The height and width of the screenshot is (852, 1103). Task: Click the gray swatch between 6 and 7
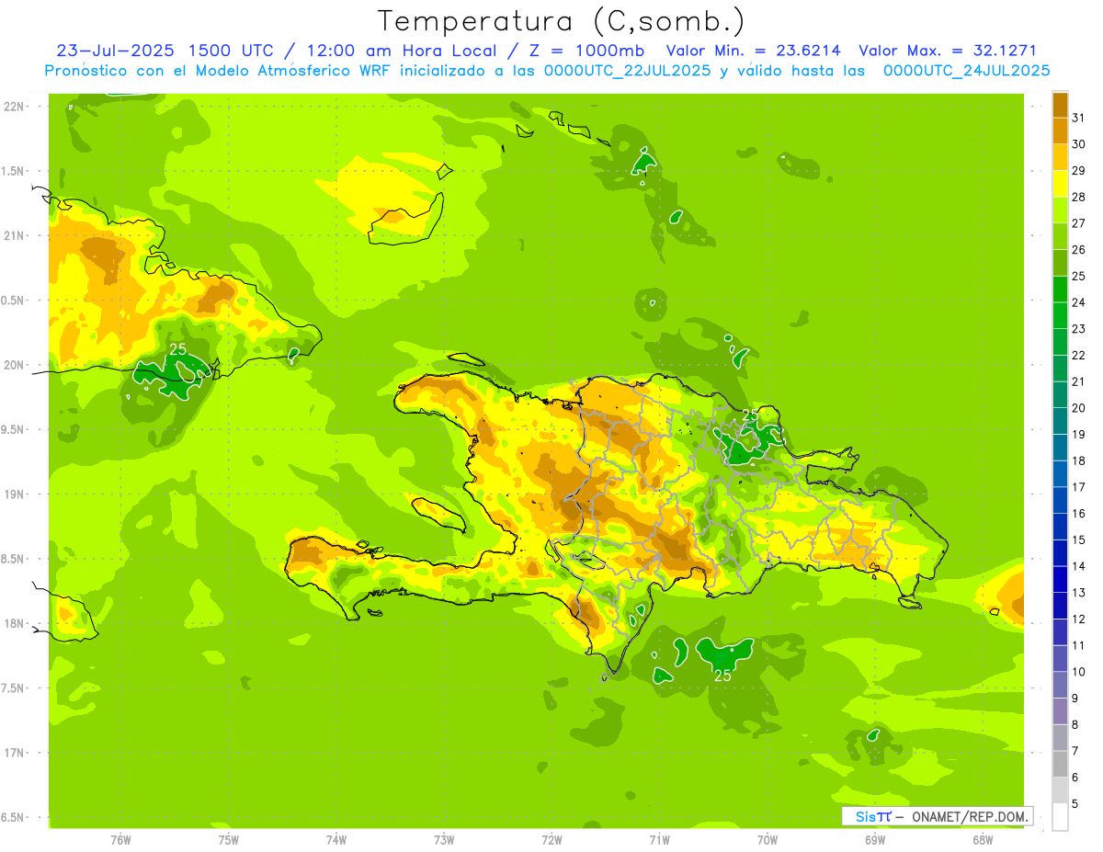click(x=1060, y=764)
